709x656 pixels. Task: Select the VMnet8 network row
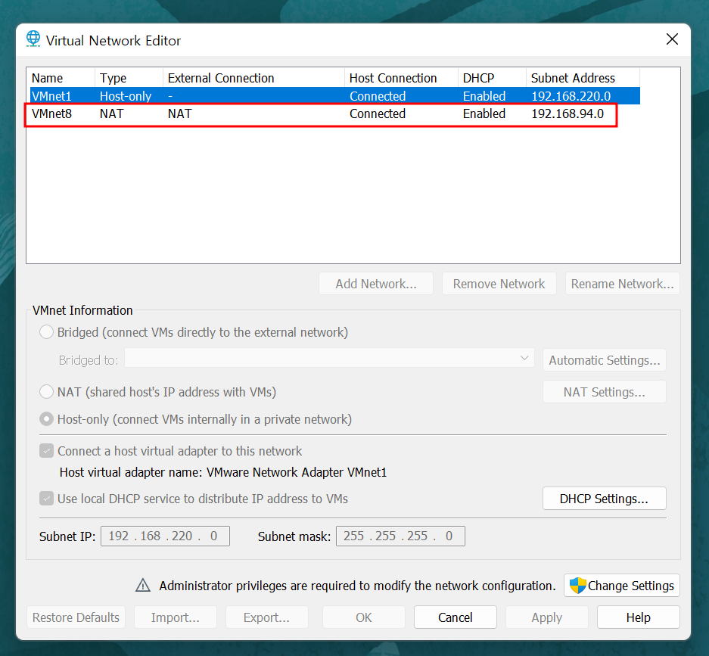pos(334,113)
